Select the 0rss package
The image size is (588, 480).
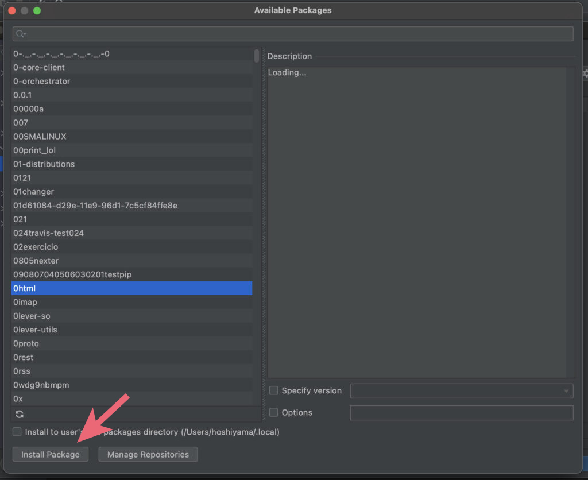click(131, 371)
